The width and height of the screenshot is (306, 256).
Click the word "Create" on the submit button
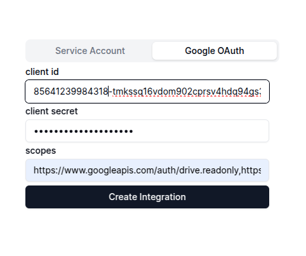(x=123, y=197)
